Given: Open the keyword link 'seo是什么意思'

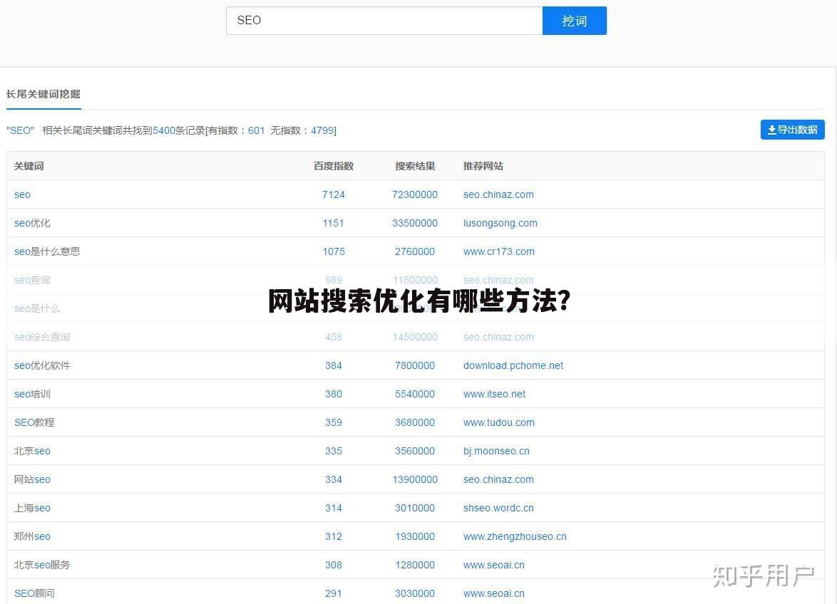Looking at the screenshot, I should pyautogui.click(x=47, y=251).
